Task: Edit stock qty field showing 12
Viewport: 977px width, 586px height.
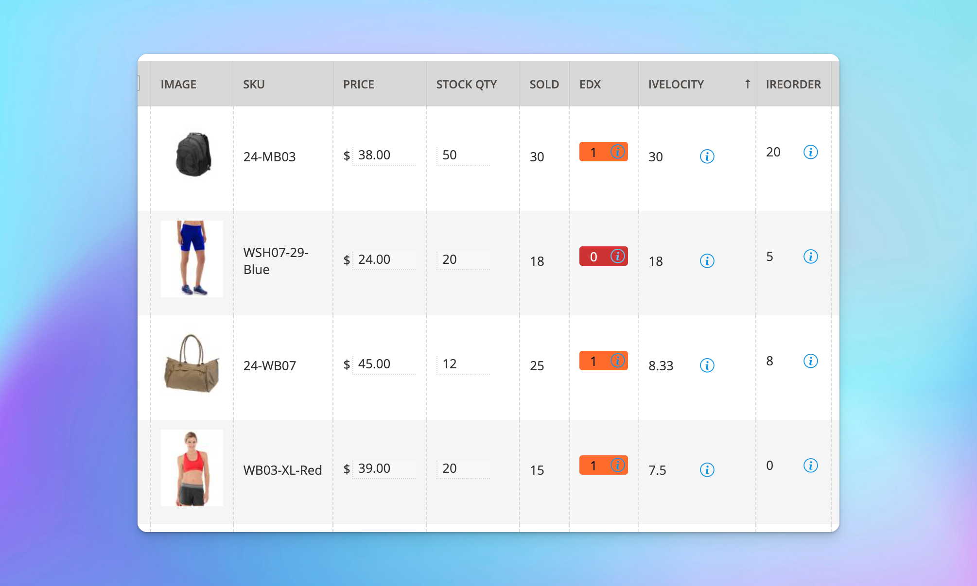Action: (463, 364)
